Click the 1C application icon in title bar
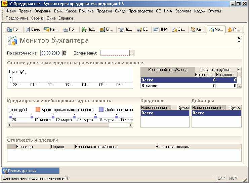 [x=4, y=4]
